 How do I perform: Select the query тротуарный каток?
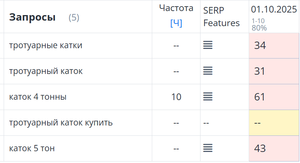coord(46,71)
